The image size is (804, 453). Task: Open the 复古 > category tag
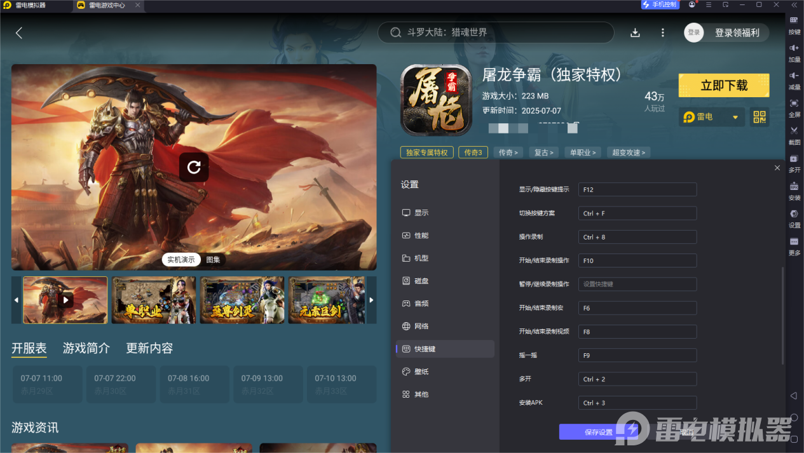pyautogui.click(x=543, y=152)
